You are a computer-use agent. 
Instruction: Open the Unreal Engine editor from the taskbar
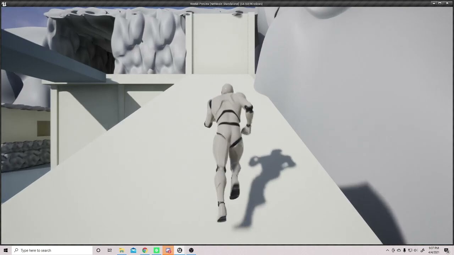coord(179,250)
